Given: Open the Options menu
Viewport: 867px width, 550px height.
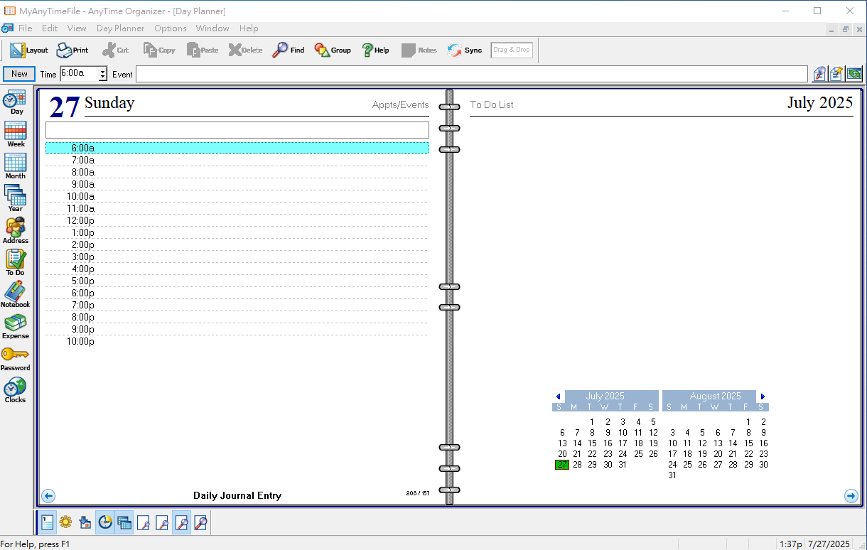Looking at the screenshot, I should pos(171,28).
